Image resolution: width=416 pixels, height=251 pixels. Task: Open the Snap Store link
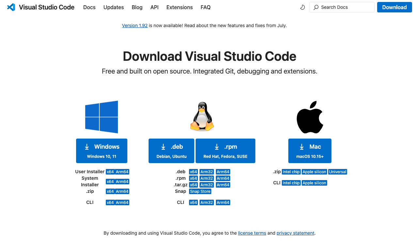pos(200,192)
